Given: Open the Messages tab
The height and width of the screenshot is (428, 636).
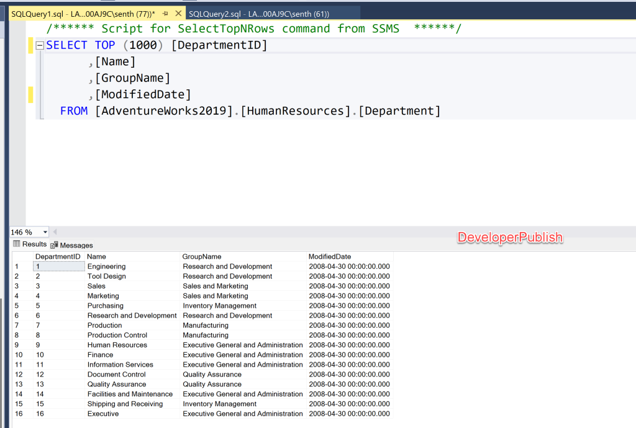Looking at the screenshot, I should point(72,245).
